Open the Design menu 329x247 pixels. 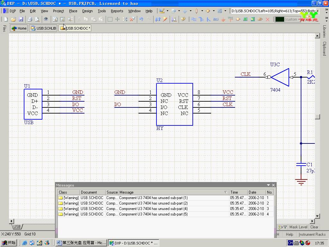coord(87,11)
